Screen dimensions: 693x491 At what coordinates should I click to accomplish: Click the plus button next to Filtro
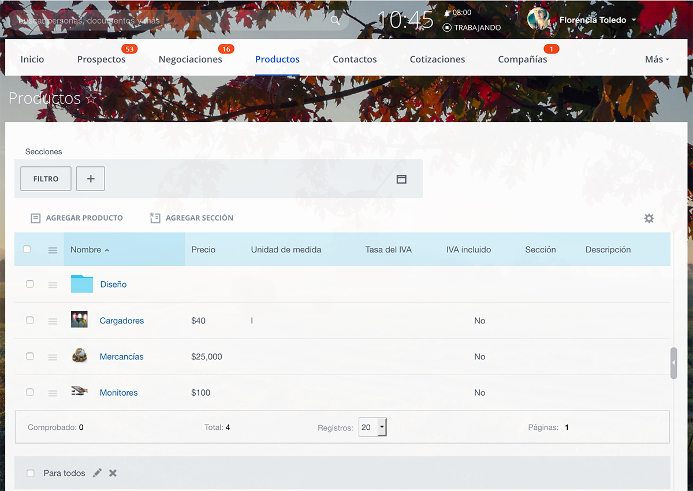click(x=91, y=179)
